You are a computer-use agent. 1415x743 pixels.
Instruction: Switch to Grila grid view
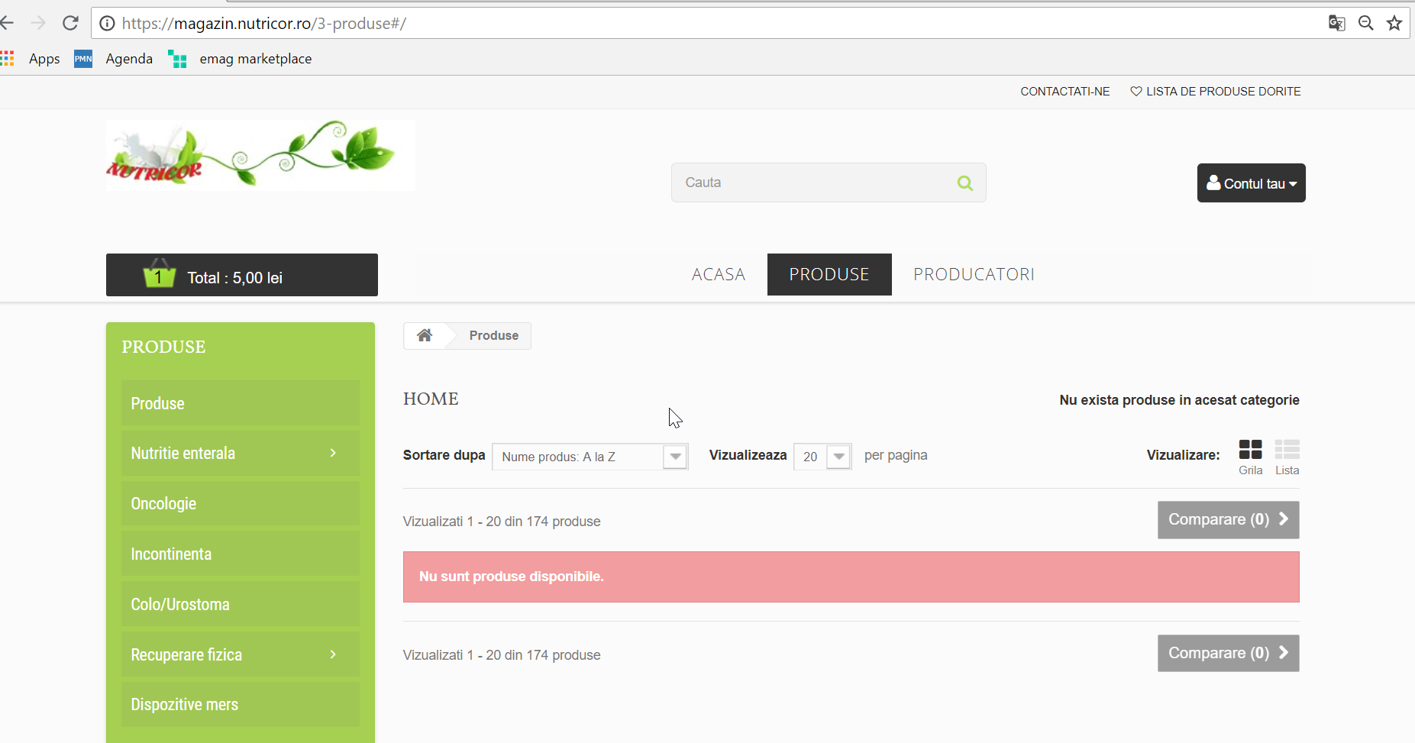tap(1250, 457)
